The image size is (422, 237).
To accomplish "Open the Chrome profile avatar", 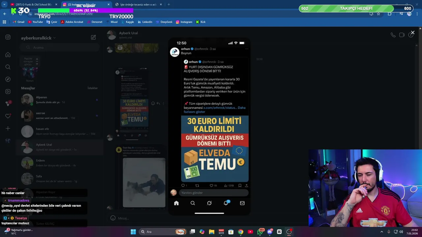I will click(409, 13).
